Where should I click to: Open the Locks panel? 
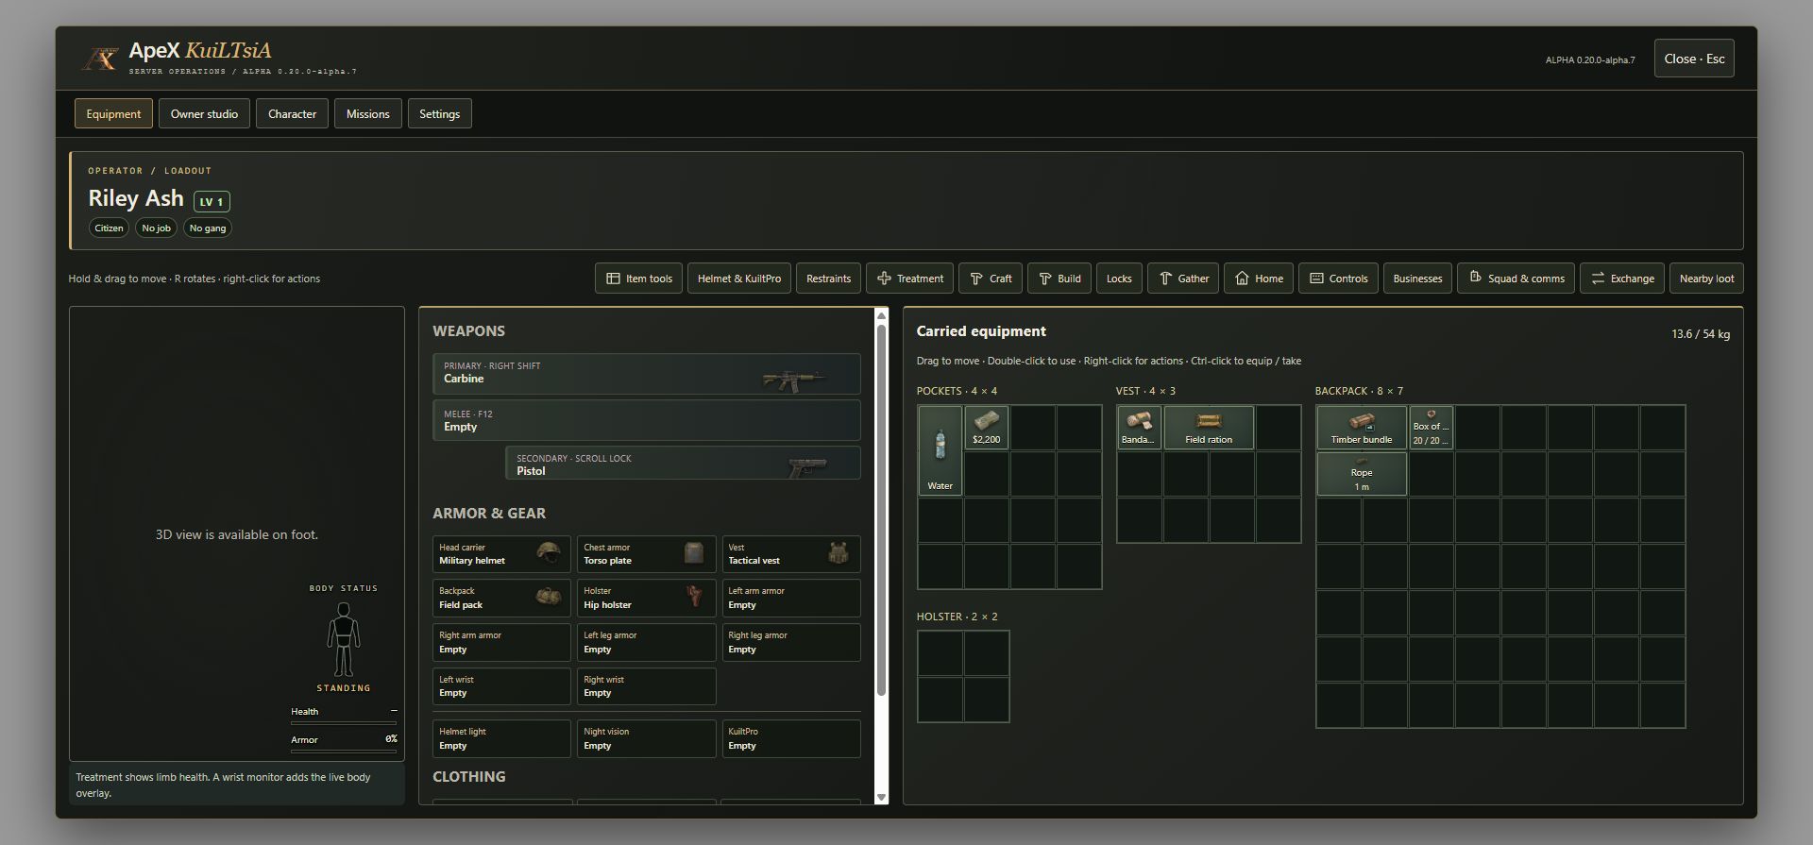point(1119,279)
